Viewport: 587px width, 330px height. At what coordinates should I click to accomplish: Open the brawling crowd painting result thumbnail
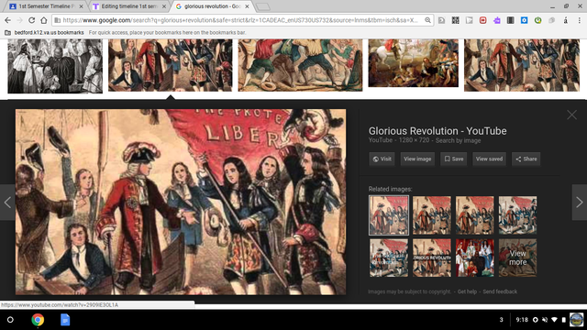click(x=300, y=65)
